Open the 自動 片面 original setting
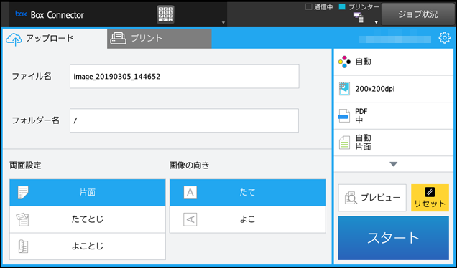The height and width of the screenshot is (268, 457). 394,143
